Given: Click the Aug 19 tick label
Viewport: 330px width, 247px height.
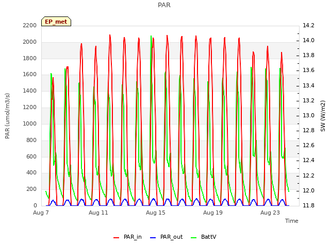Looking at the screenshot, I should click(213, 213).
